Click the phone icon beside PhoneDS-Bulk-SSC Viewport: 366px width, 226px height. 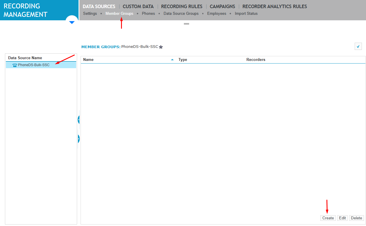pyautogui.click(x=15, y=65)
